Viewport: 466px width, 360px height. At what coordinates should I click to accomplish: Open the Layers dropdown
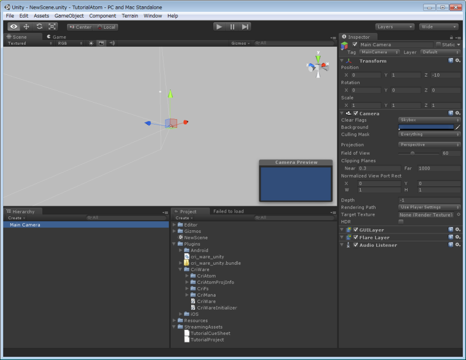point(395,27)
